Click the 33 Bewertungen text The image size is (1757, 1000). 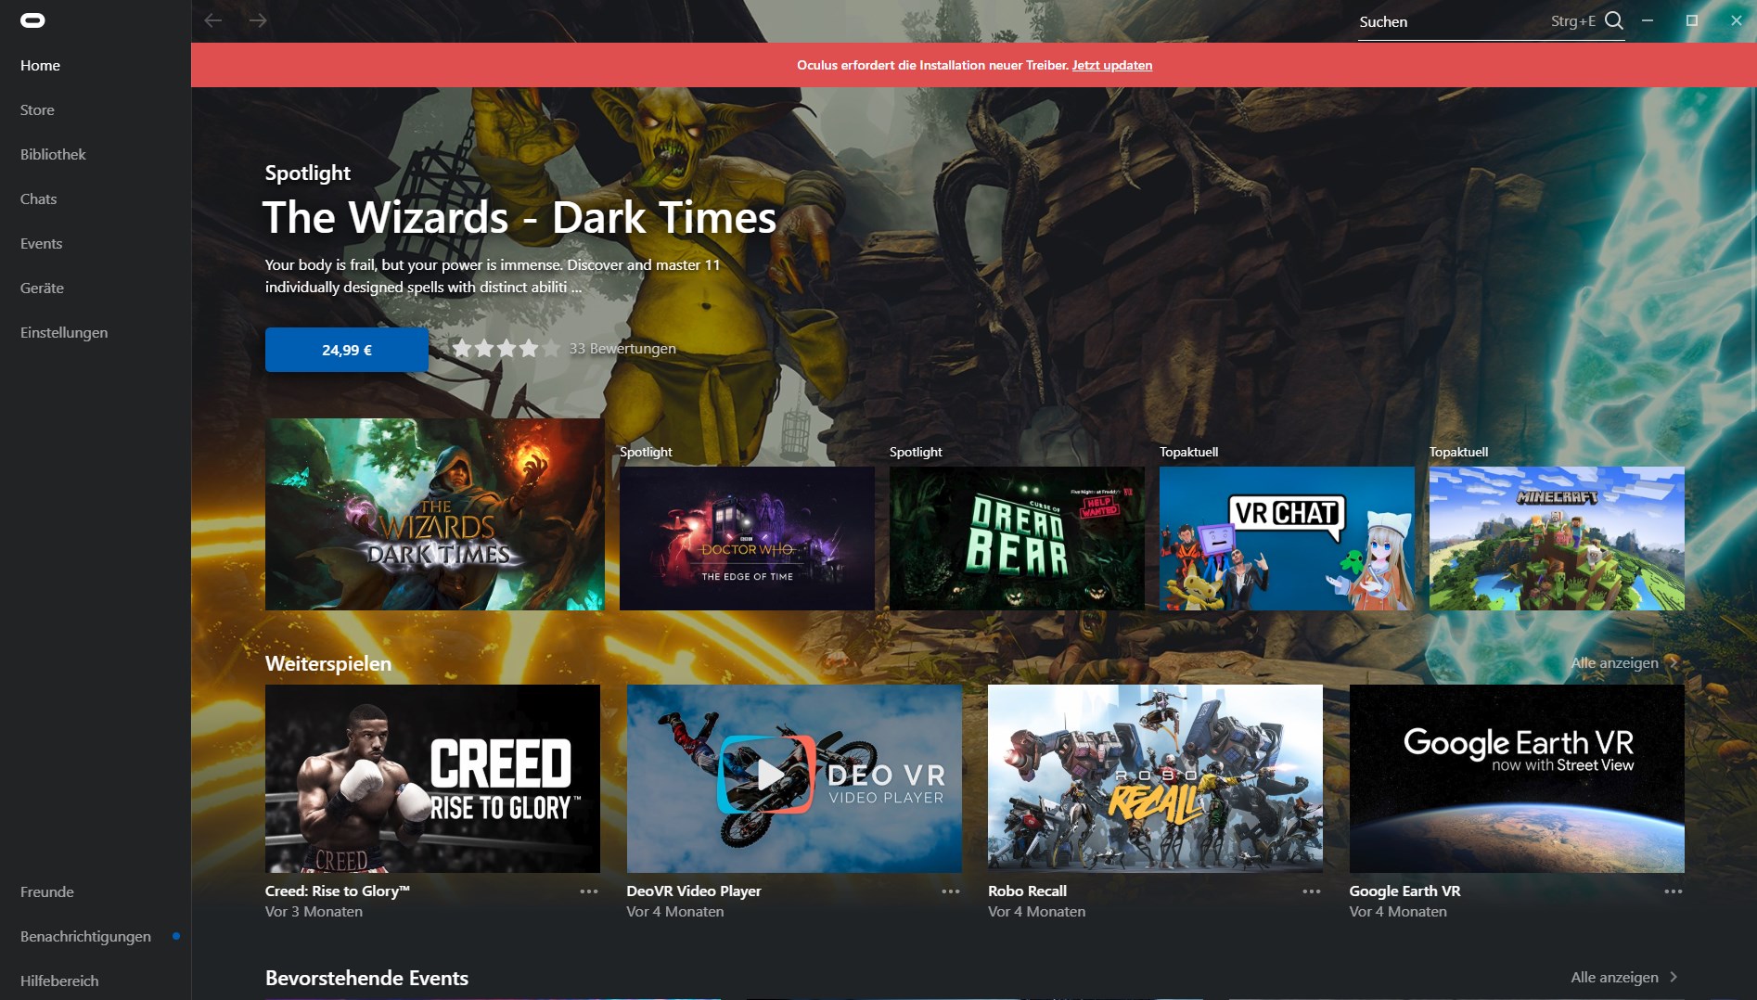(x=622, y=349)
